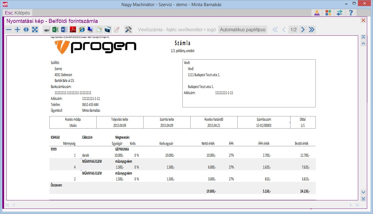Zoom in with the plus icon

[x=17, y=30]
